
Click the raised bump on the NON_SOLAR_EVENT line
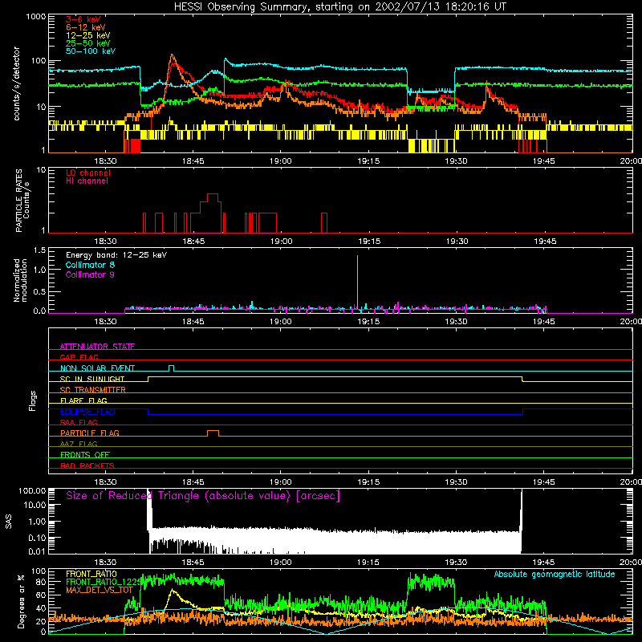172,368
